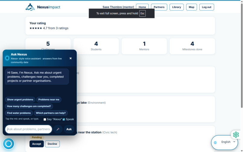This screenshot has height=152, width=243.
Task: Open the Map page
Action: pyautogui.click(x=191, y=7)
